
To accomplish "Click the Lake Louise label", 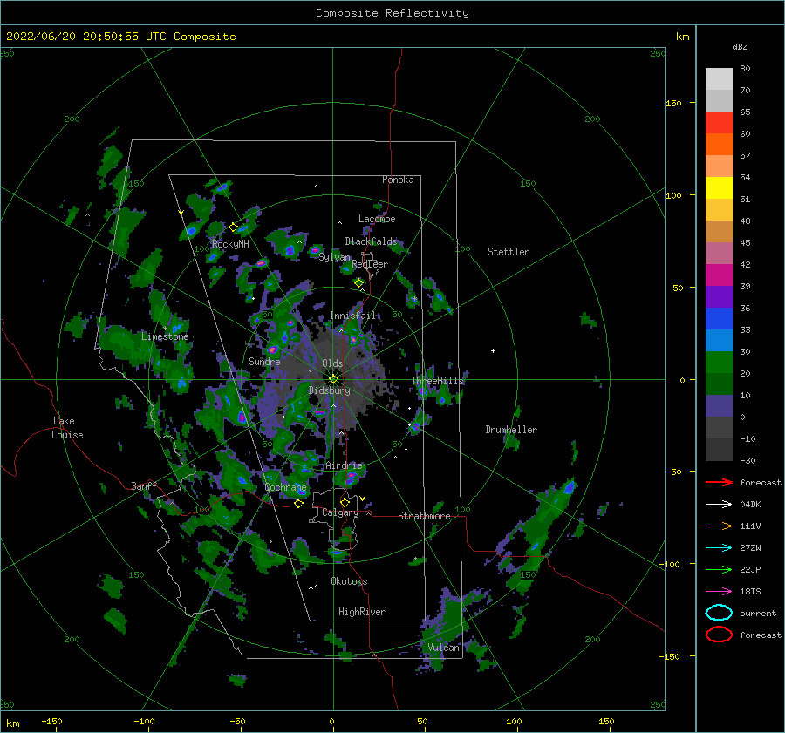I will coord(67,428).
